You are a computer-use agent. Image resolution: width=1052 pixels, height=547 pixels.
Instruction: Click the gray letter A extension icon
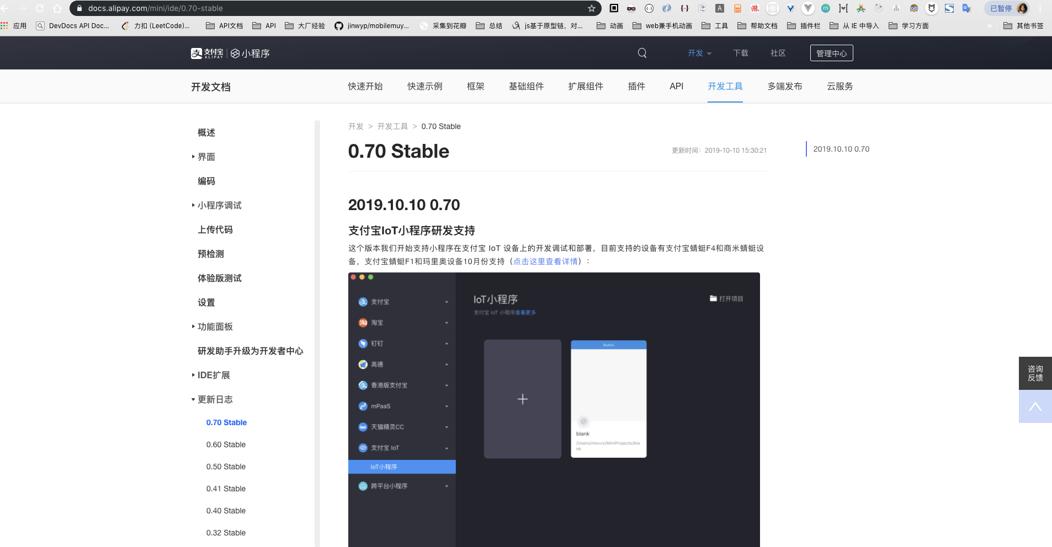(x=720, y=8)
